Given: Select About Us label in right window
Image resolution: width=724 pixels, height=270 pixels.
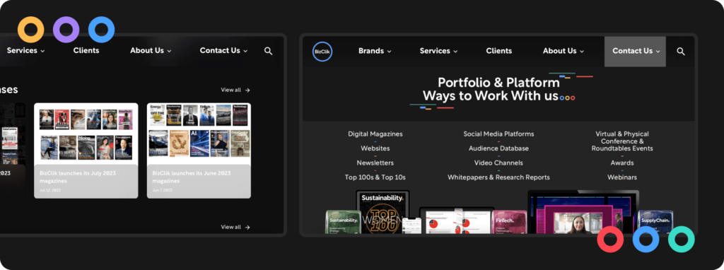Looking at the screenshot, I should point(560,51).
